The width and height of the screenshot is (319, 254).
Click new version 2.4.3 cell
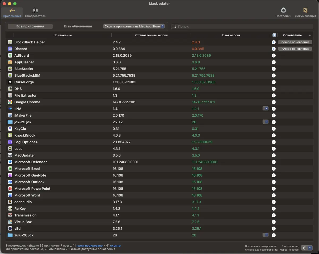coord(196,42)
